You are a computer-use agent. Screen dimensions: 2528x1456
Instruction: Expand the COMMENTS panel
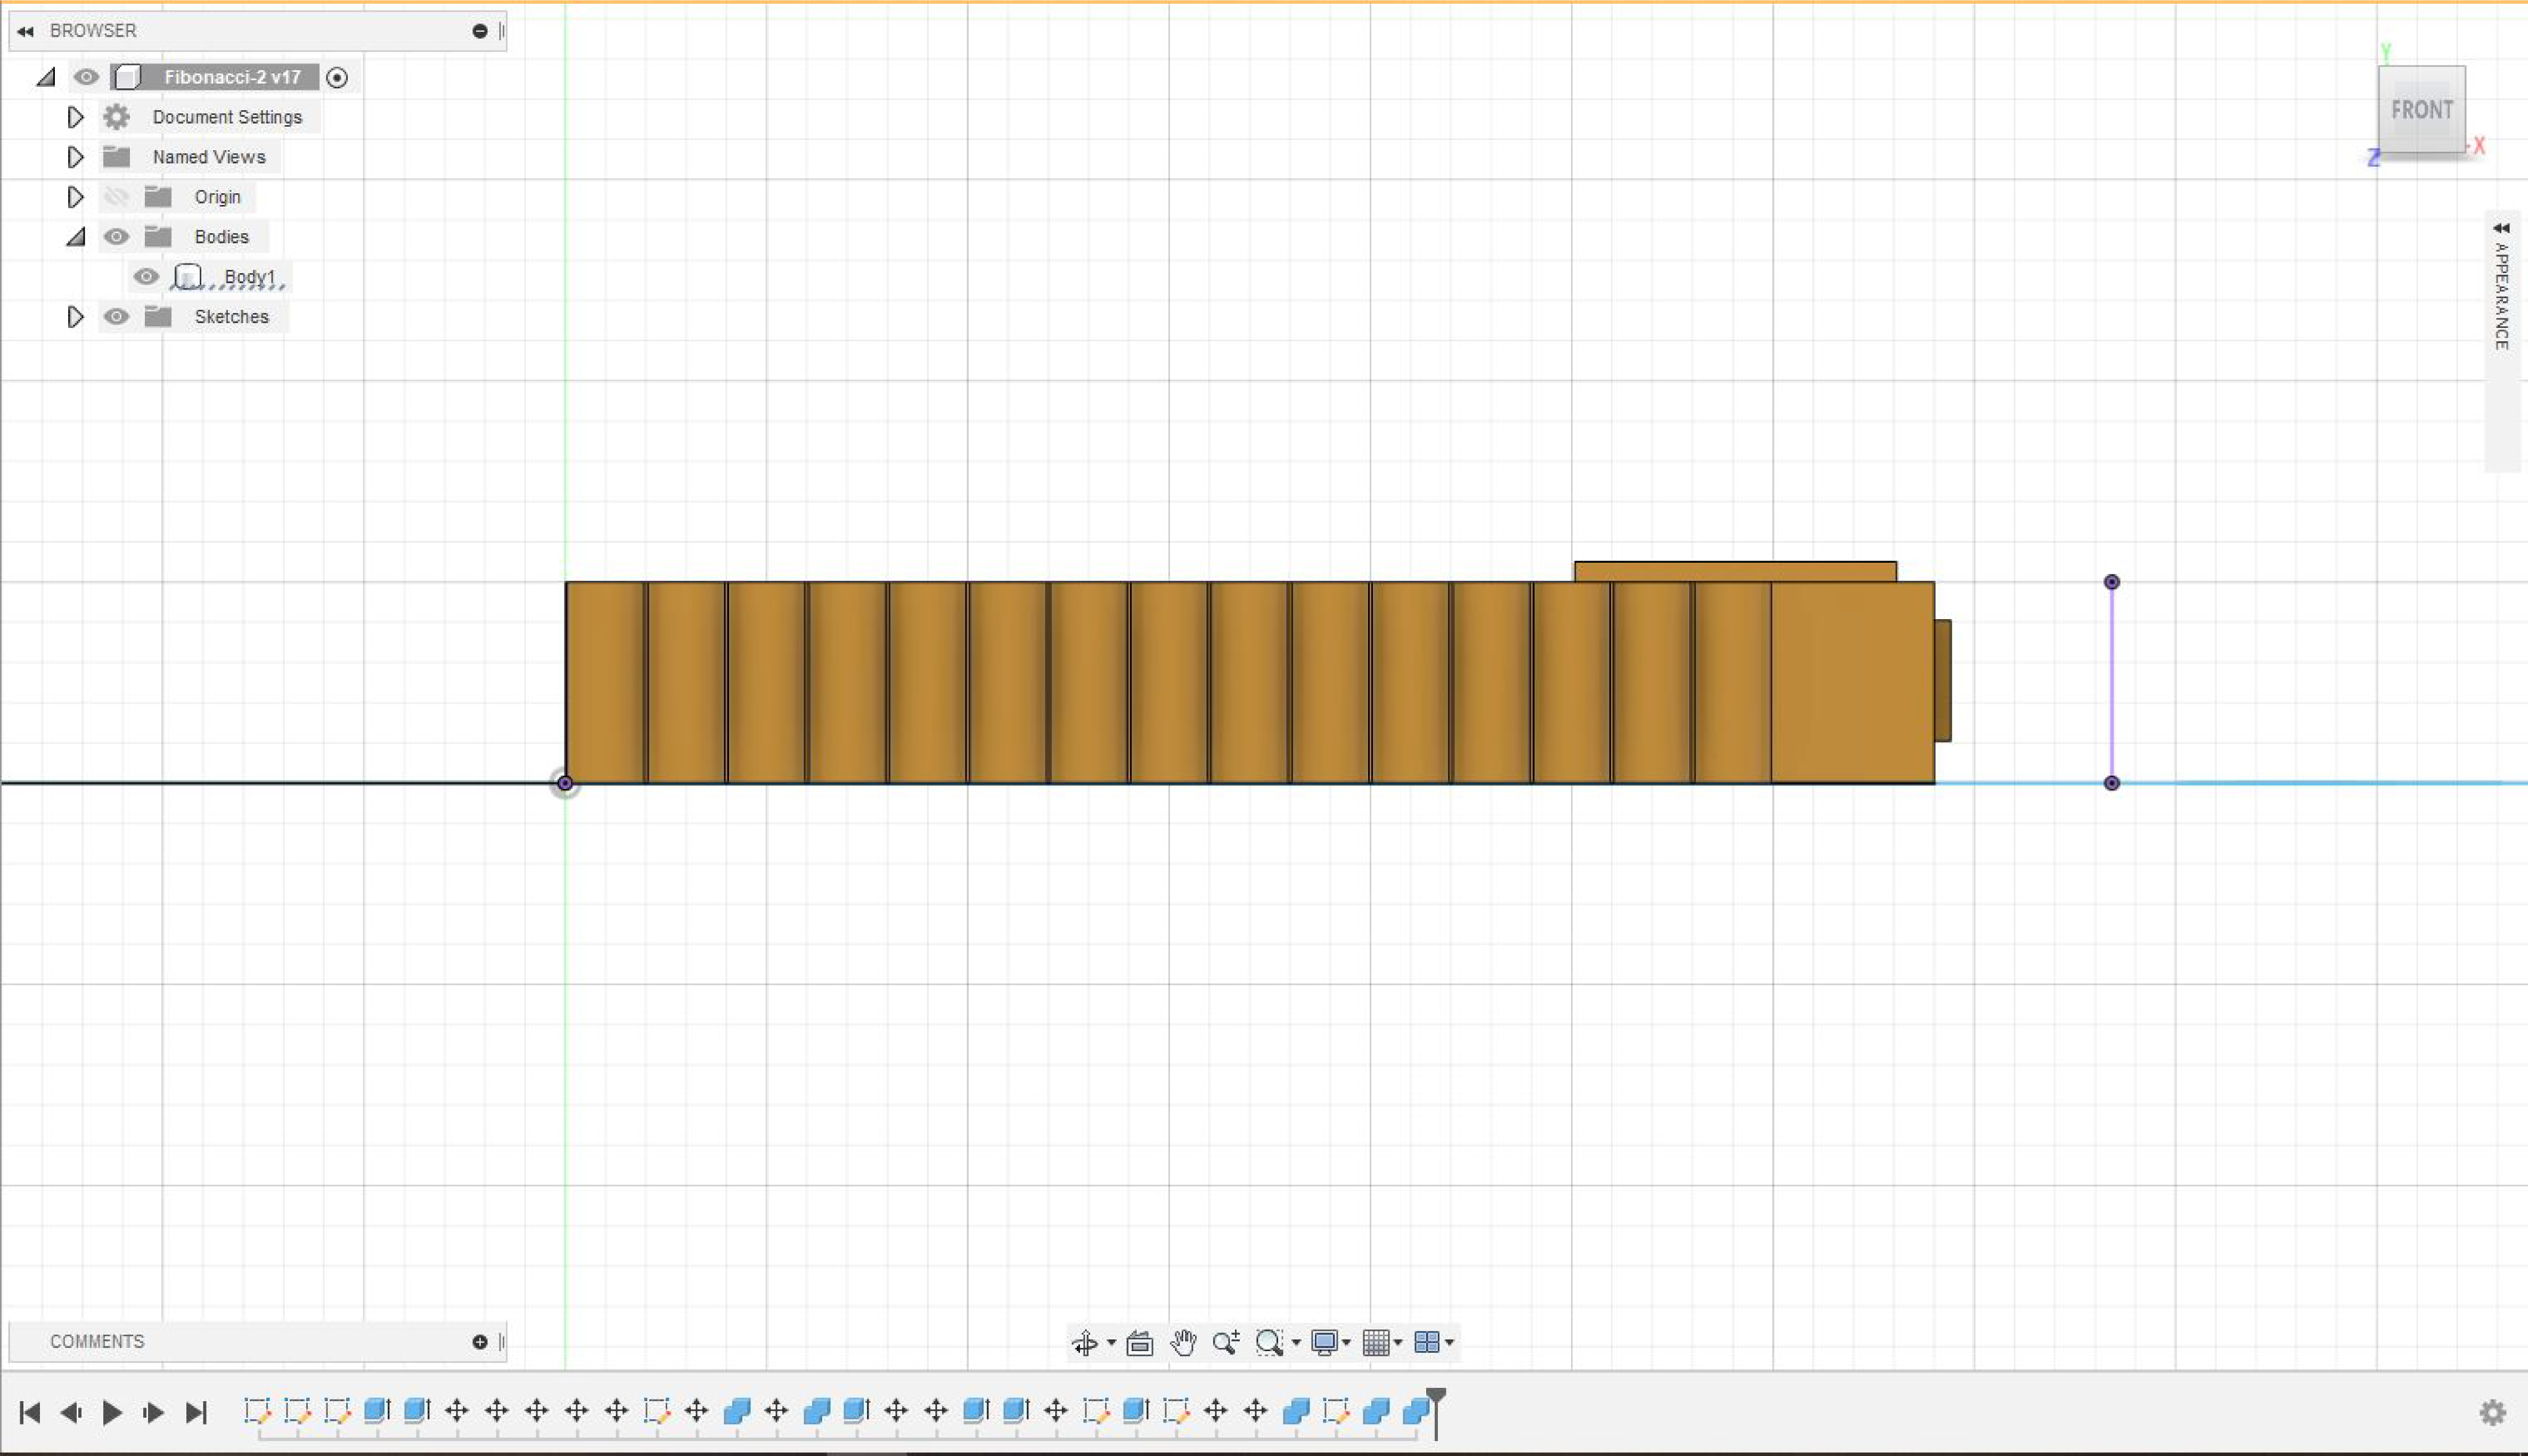tap(480, 1342)
